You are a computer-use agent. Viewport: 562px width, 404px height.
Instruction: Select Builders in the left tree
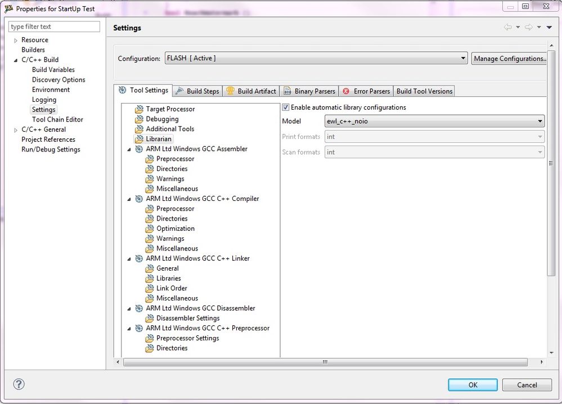[x=33, y=50]
